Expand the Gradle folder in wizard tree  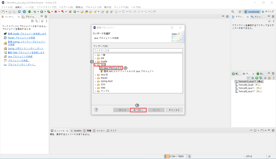click(96, 62)
